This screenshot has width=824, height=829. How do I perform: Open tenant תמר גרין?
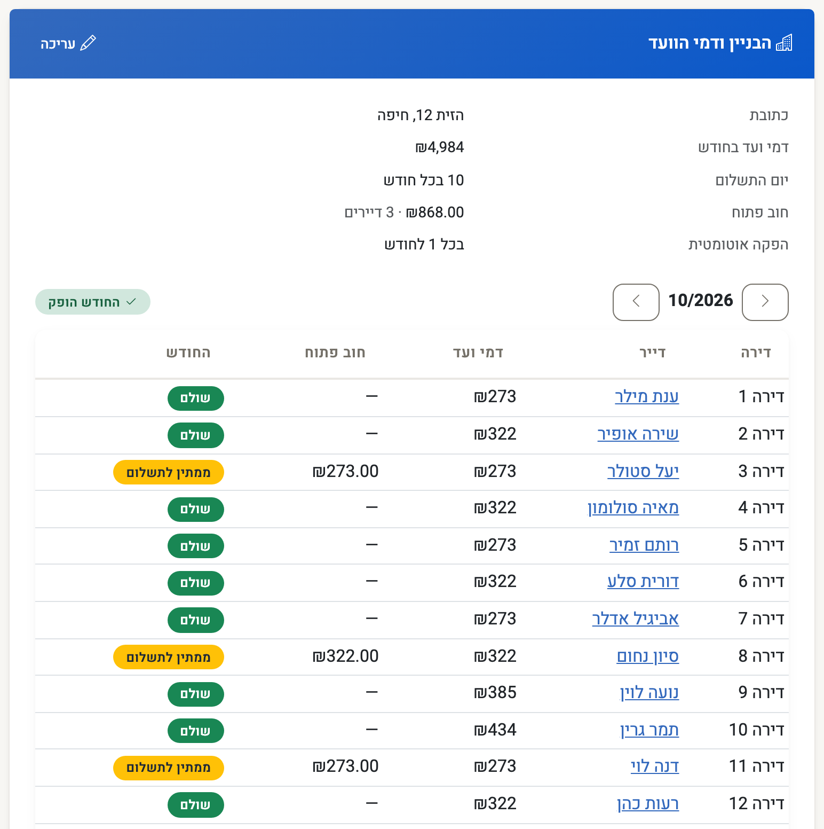(x=649, y=730)
